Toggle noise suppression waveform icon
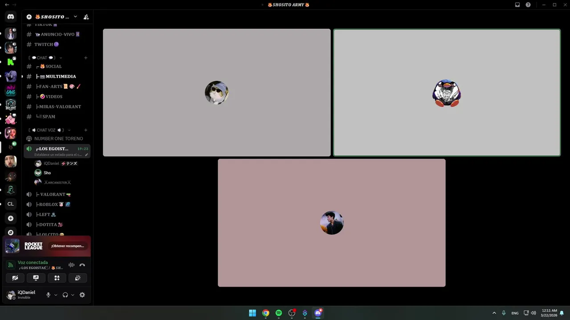The width and height of the screenshot is (570, 320). (71, 265)
